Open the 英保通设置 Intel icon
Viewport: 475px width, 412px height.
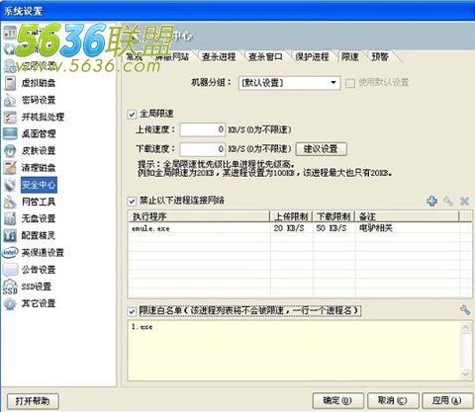pyautogui.click(x=10, y=253)
